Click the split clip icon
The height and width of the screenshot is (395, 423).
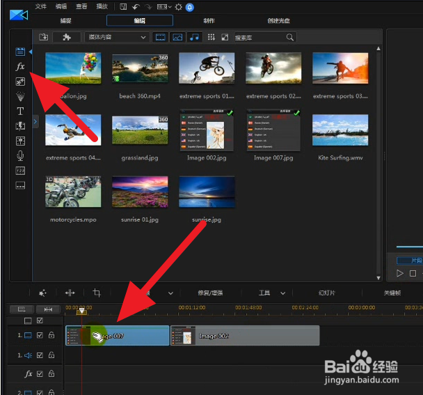(x=70, y=293)
